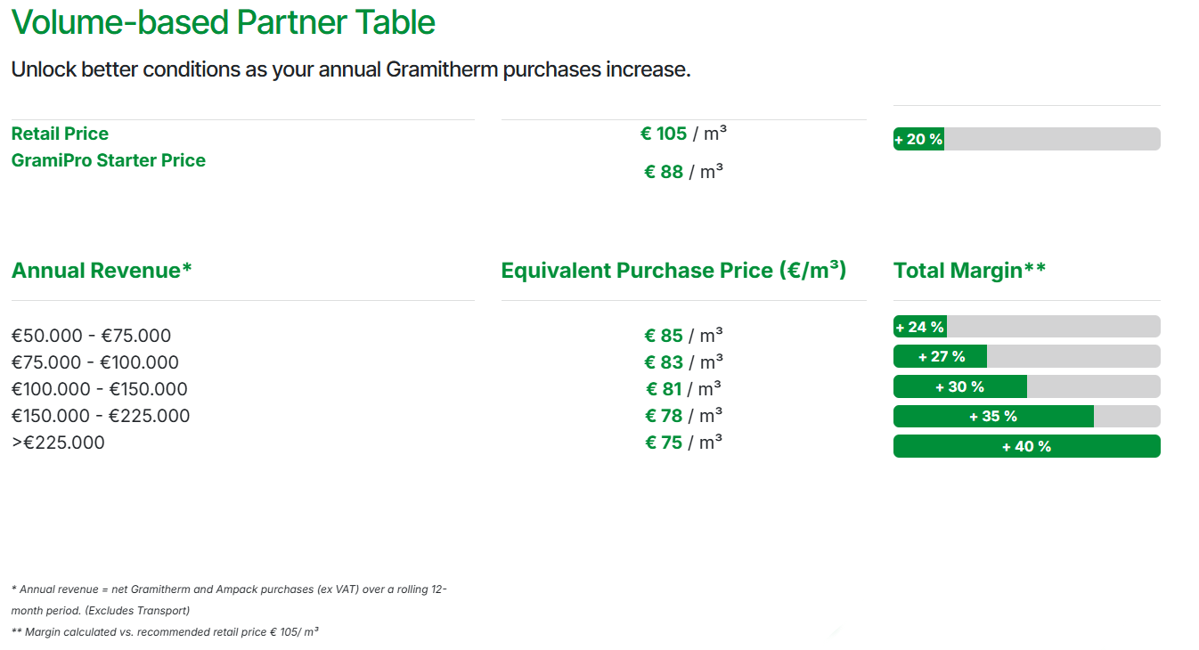Select the >€225.000 revenue row
The height and width of the screenshot is (650, 1199).
click(58, 443)
